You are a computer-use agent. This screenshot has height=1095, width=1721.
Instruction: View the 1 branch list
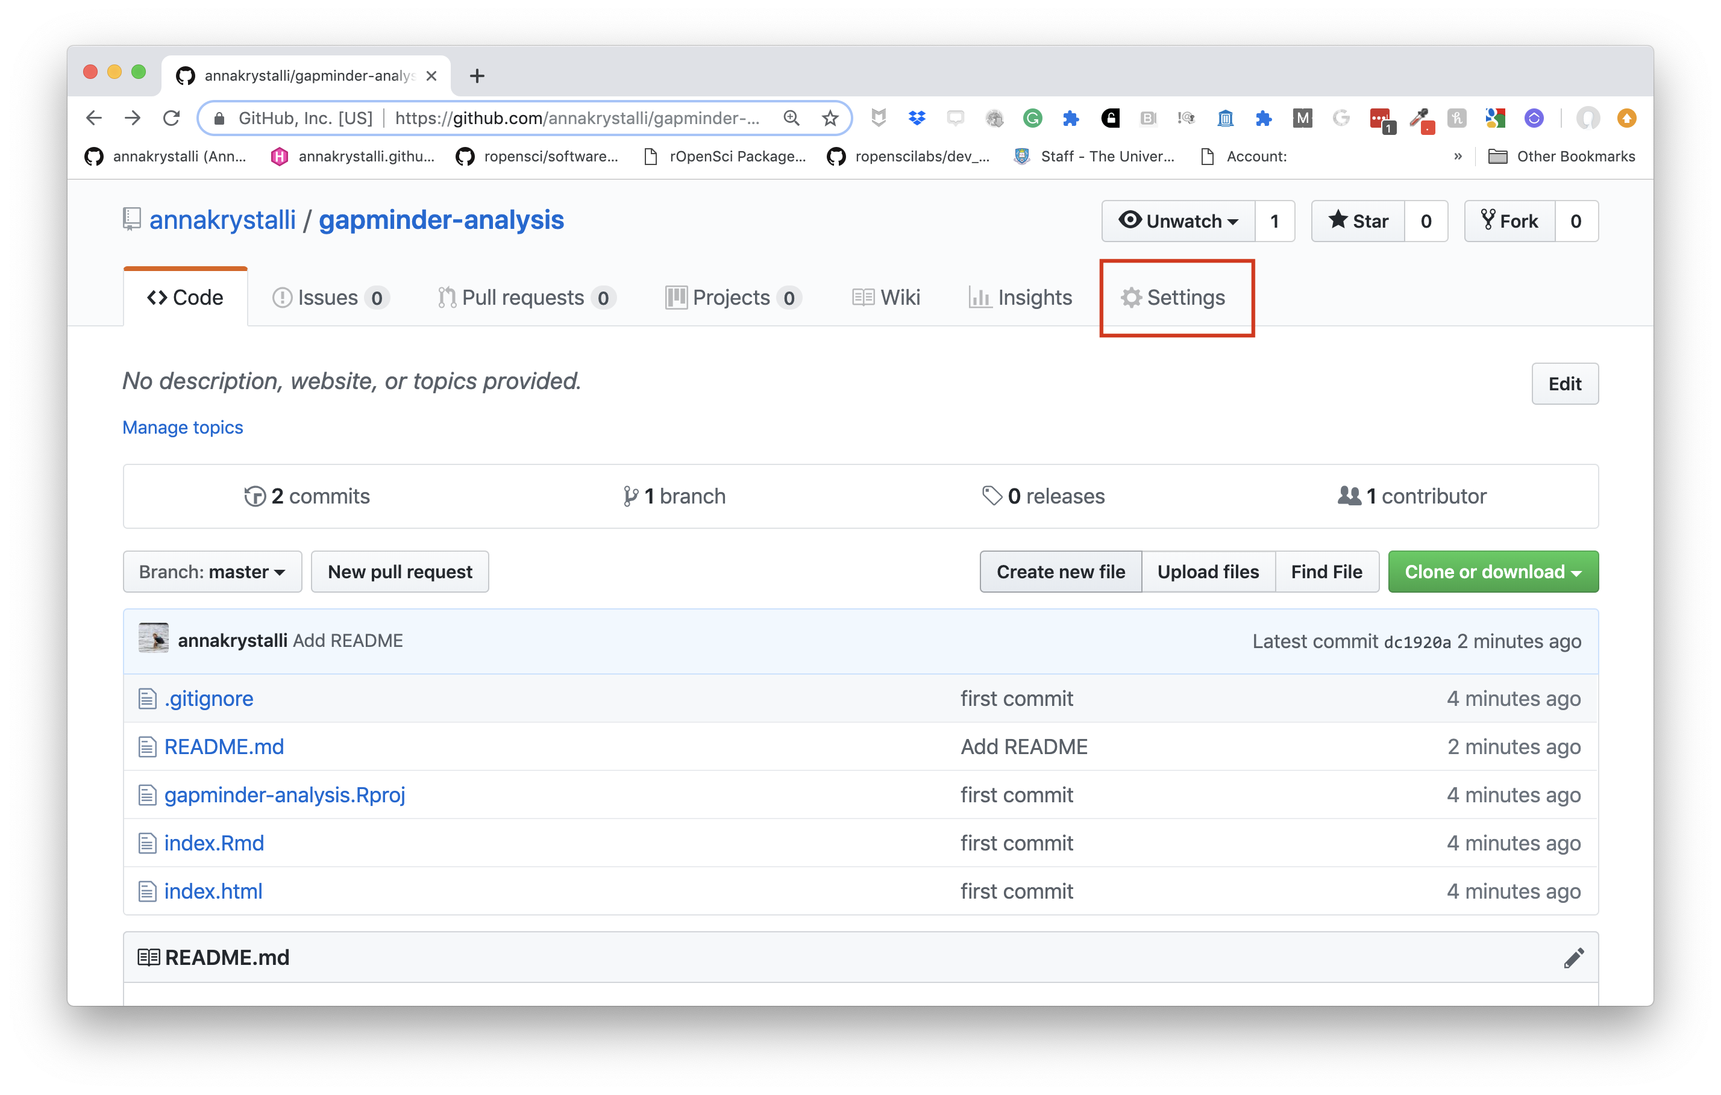pos(674,496)
